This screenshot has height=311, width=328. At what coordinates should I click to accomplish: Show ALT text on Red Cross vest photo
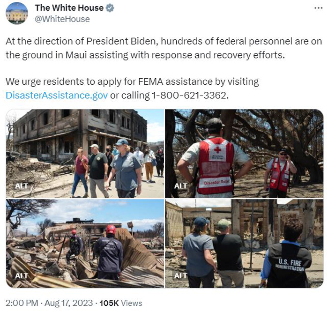tap(180, 186)
